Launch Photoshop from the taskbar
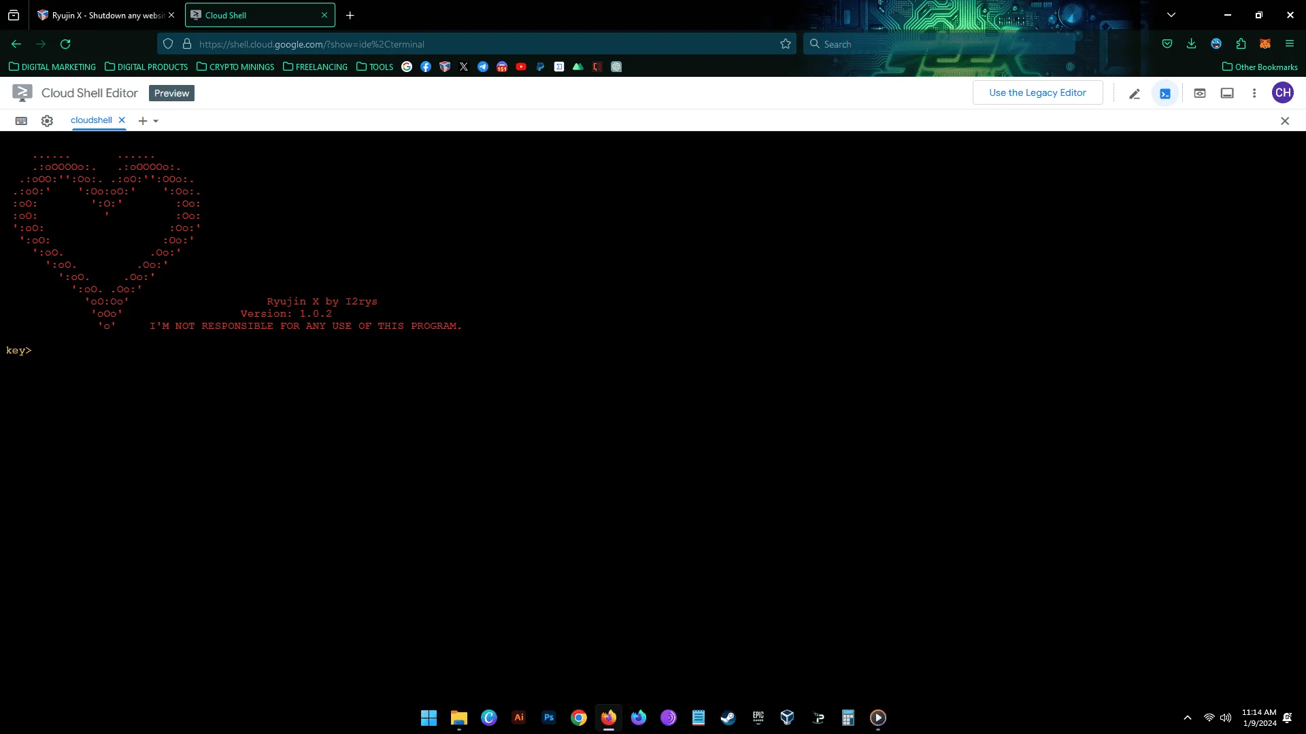 click(549, 718)
